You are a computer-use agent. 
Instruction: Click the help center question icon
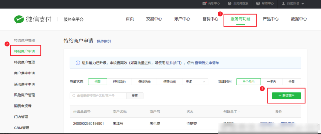click(258, 3)
